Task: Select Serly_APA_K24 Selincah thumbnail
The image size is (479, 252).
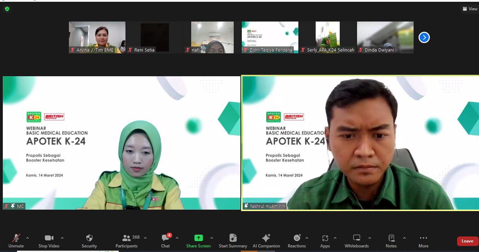Action: pyautogui.click(x=328, y=37)
